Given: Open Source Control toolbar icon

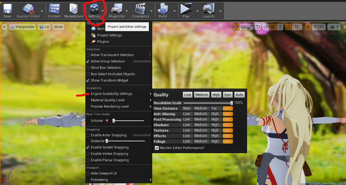Looking at the screenshot, I should tap(28, 10).
